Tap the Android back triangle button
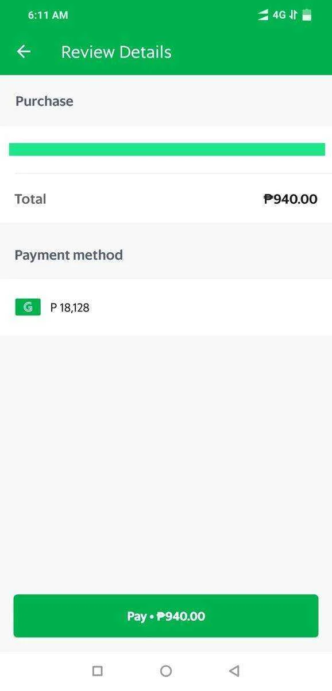This screenshot has width=332, height=691. point(234,671)
